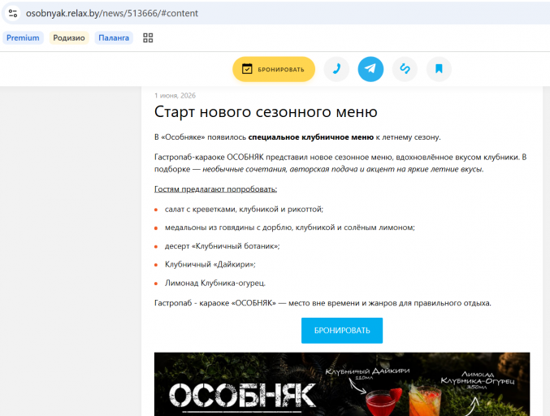
Task: Open the Паланга tab
Action: pyautogui.click(x=114, y=38)
